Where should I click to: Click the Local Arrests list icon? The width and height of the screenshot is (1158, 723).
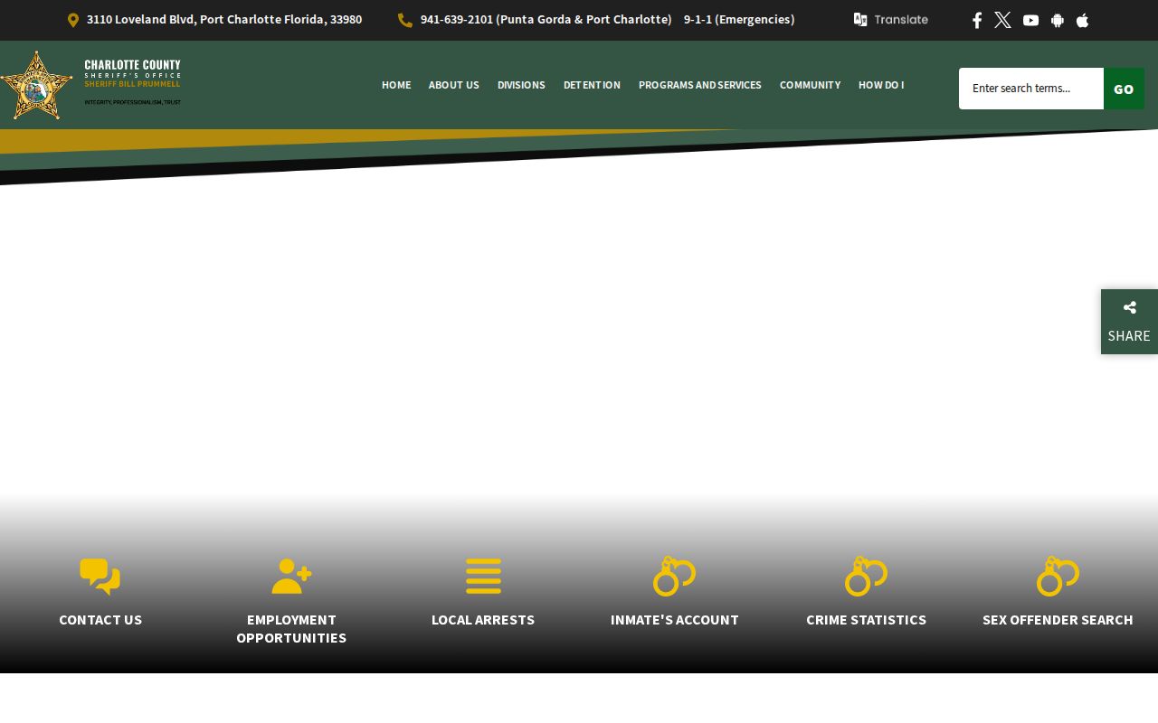click(483, 577)
